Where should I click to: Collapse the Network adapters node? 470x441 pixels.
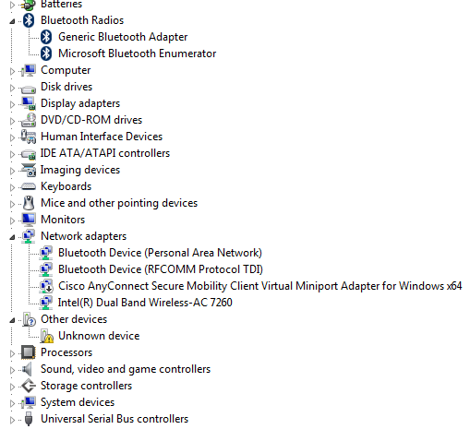coord(12,237)
